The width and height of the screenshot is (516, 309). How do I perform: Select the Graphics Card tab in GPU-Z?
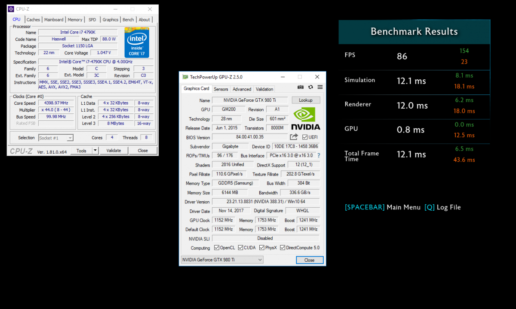click(197, 88)
